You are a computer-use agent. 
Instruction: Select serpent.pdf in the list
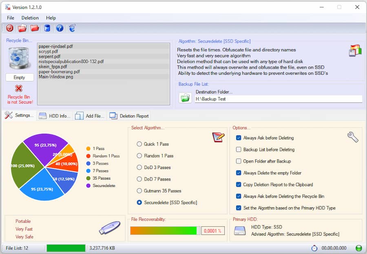pos(104,56)
